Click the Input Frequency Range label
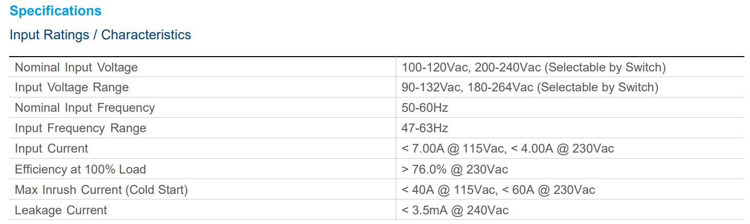 pos(80,129)
